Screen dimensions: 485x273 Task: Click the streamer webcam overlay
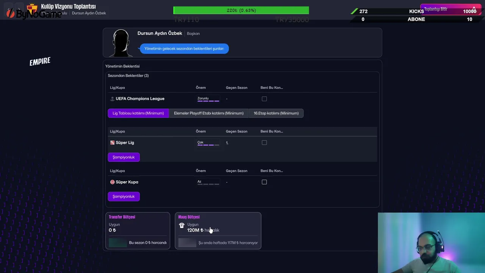(x=431, y=243)
